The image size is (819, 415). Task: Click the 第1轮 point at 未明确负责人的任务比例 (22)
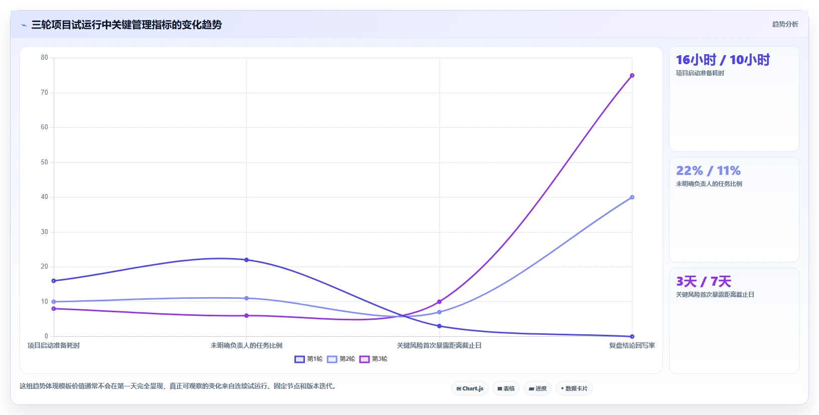coord(246,260)
